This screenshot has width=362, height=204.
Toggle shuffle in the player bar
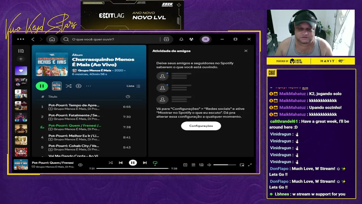click(111, 163)
